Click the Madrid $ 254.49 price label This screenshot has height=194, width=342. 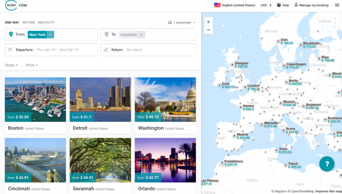click(x=243, y=138)
